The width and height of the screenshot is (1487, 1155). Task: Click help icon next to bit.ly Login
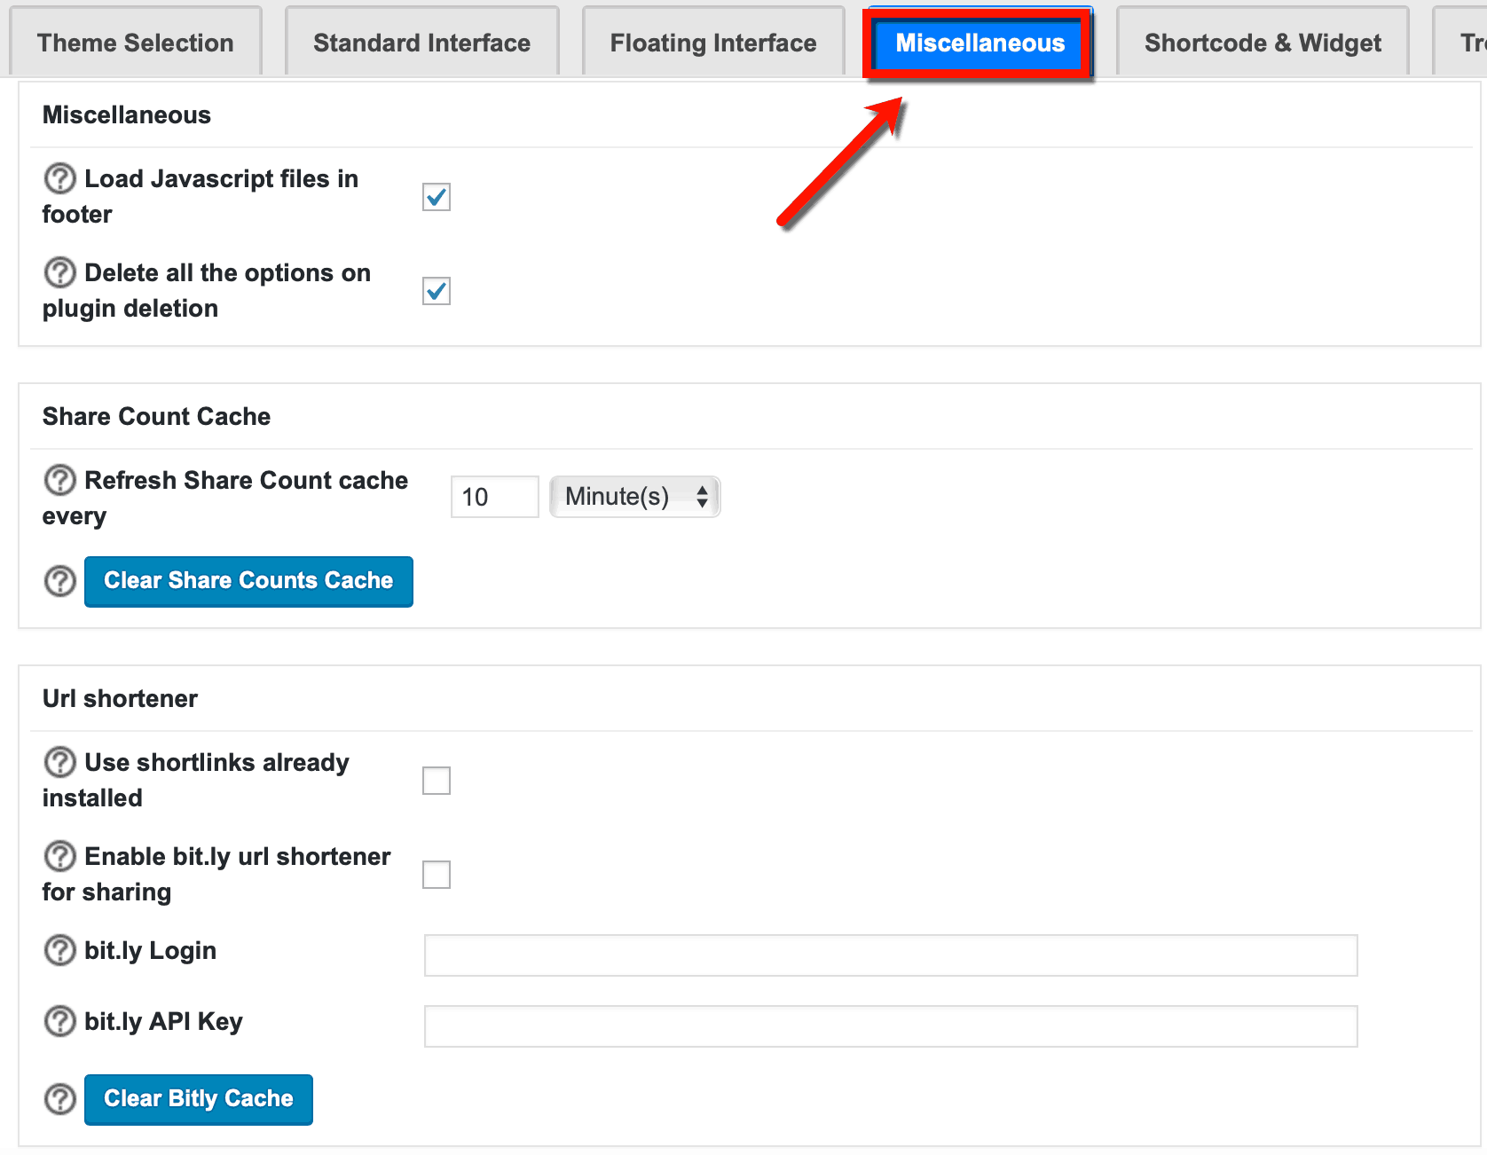pyautogui.click(x=59, y=950)
